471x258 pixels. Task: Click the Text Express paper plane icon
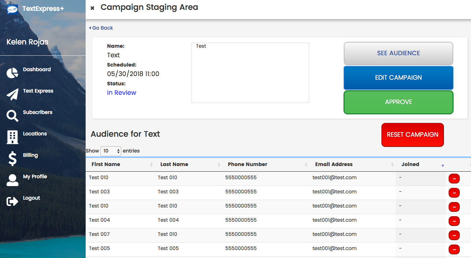point(12,94)
